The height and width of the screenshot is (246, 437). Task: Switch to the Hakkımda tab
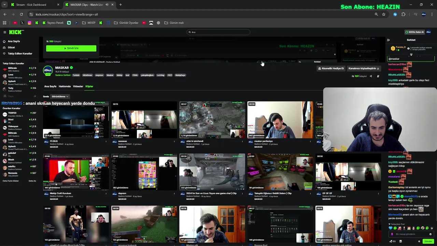coord(65,86)
